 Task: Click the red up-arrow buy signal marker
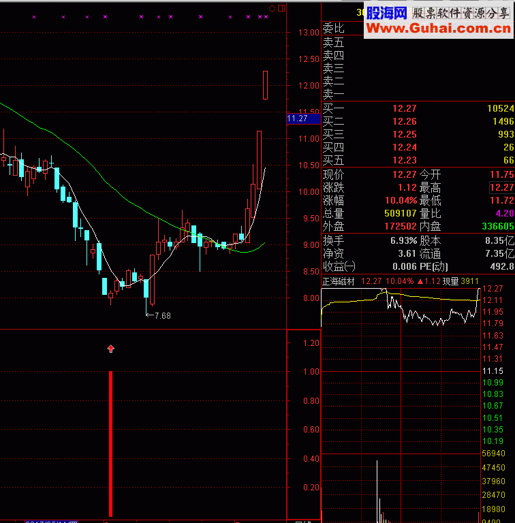(x=111, y=349)
